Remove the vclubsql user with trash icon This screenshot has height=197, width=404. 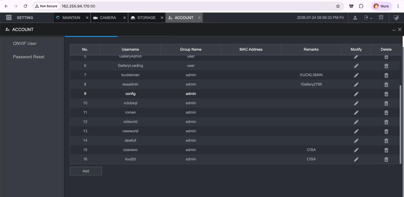pyautogui.click(x=386, y=103)
